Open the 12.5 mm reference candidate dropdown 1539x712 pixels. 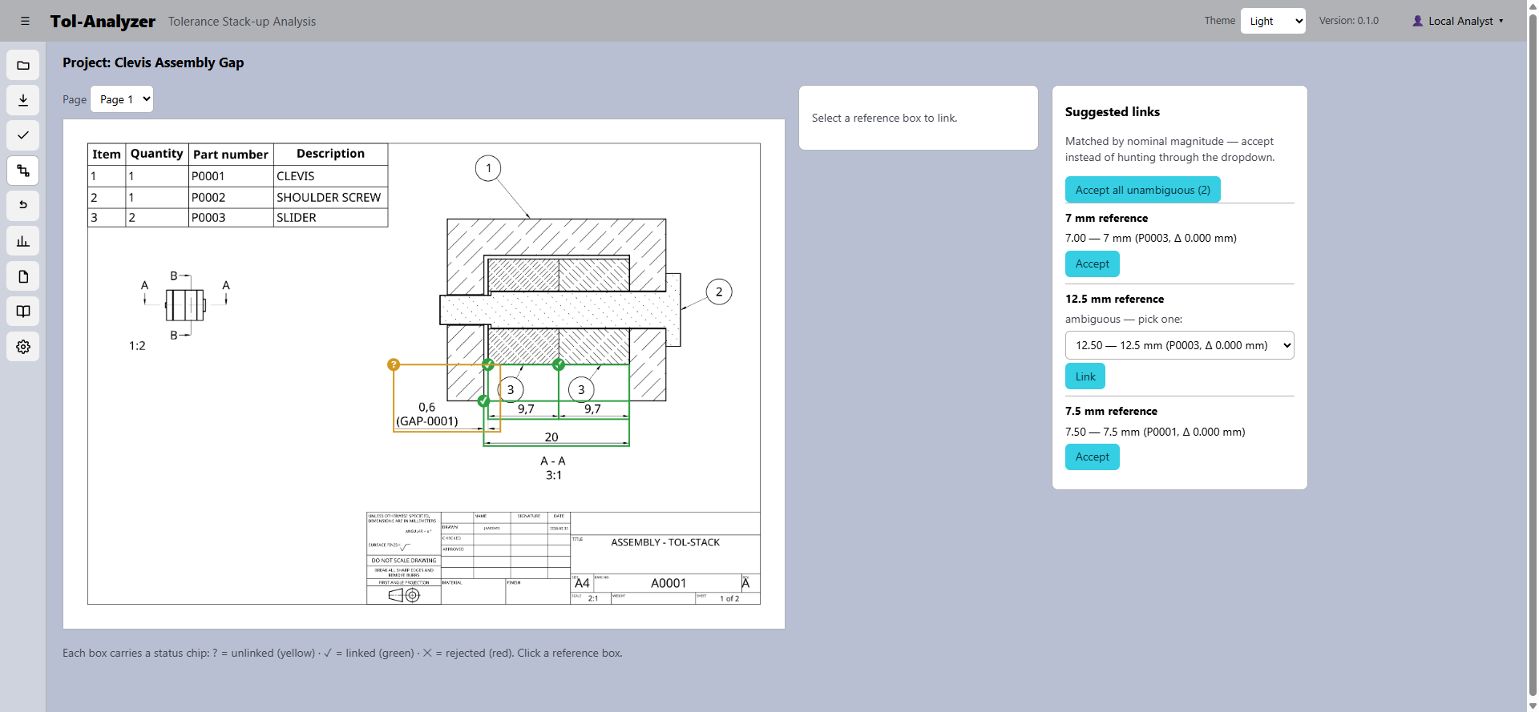click(x=1179, y=345)
